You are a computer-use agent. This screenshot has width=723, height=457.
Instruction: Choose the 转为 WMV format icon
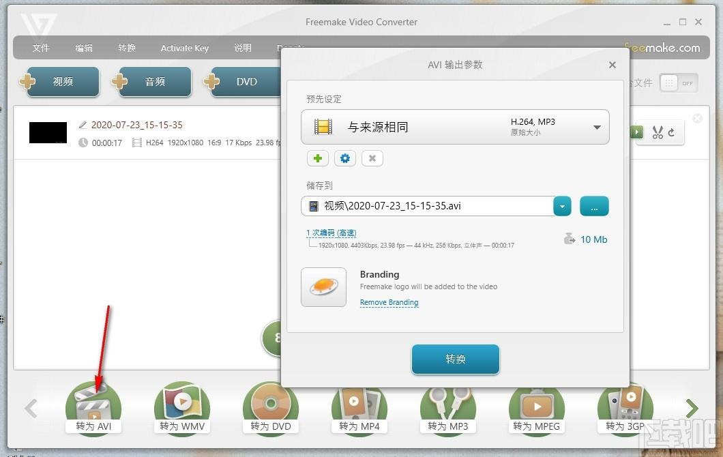tap(182, 408)
